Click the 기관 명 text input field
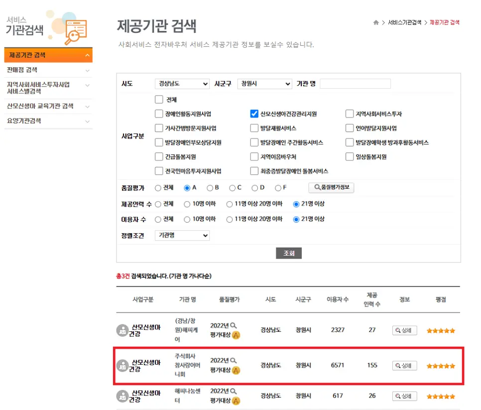Viewport: 481px width, 410px height. tap(355, 84)
